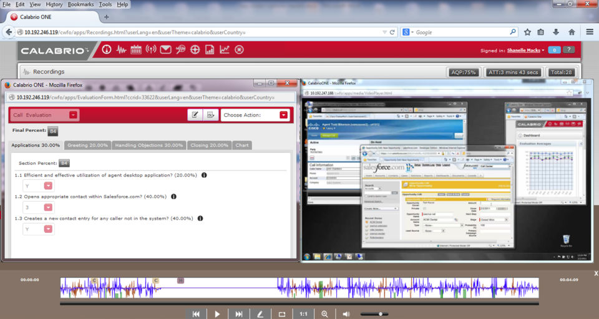The image size is (599, 319).
Task: Open the crosshair target icon in Calabrio toolbar
Action: [195, 50]
